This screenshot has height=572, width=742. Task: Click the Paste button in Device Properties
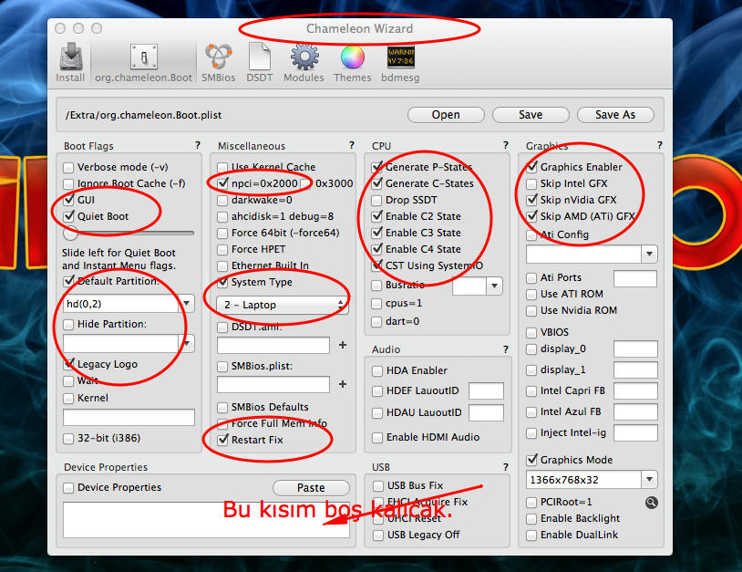click(x=311, y=488)
